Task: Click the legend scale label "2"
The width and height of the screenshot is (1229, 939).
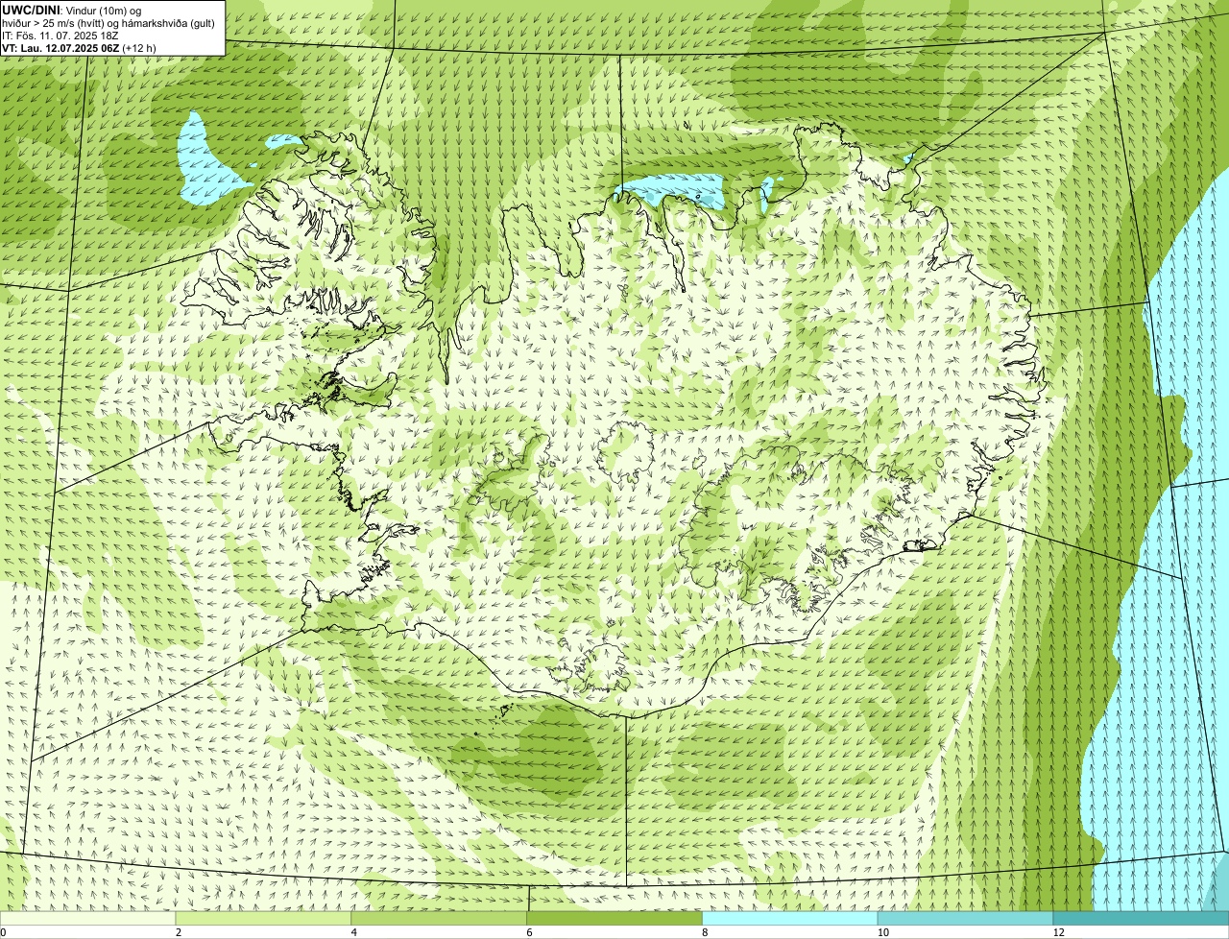Action: (179, 932)
